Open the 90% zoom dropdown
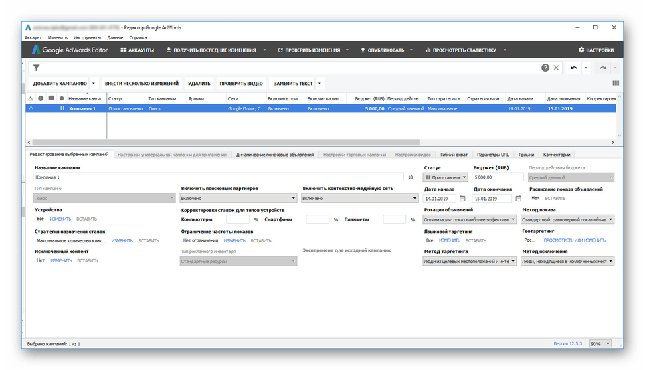 point(600,344)
